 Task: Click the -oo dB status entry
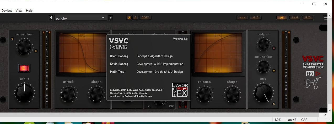[291, 120]
